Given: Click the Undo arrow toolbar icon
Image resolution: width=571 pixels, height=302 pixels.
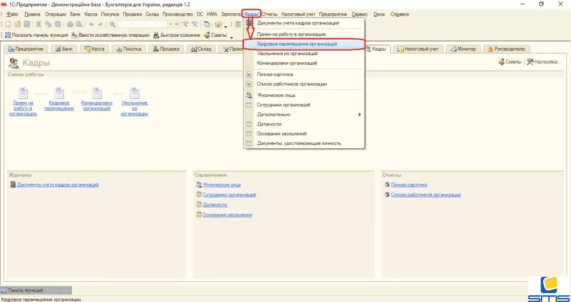Looking at the screenshot, I should tap(91, 25).
